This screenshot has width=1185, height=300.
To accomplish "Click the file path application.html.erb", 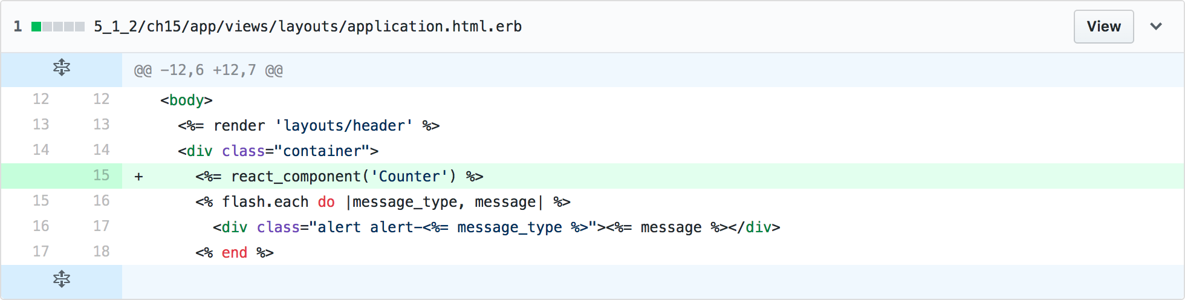I will (308, 27).
